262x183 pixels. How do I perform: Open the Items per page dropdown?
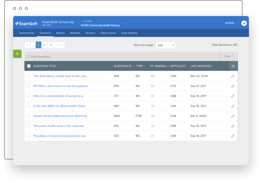(x=166, y=45)
